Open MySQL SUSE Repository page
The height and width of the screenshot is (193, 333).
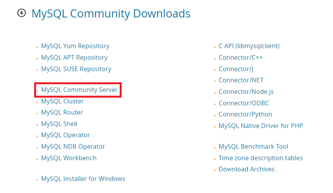pyautogui.click(x=76, y=69)
